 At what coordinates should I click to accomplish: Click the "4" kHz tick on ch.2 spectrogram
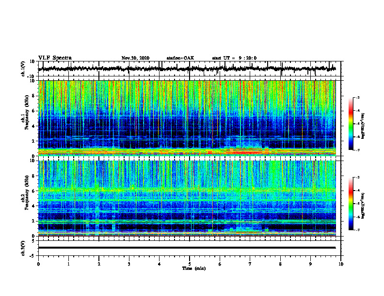click(x=33, y=206)
